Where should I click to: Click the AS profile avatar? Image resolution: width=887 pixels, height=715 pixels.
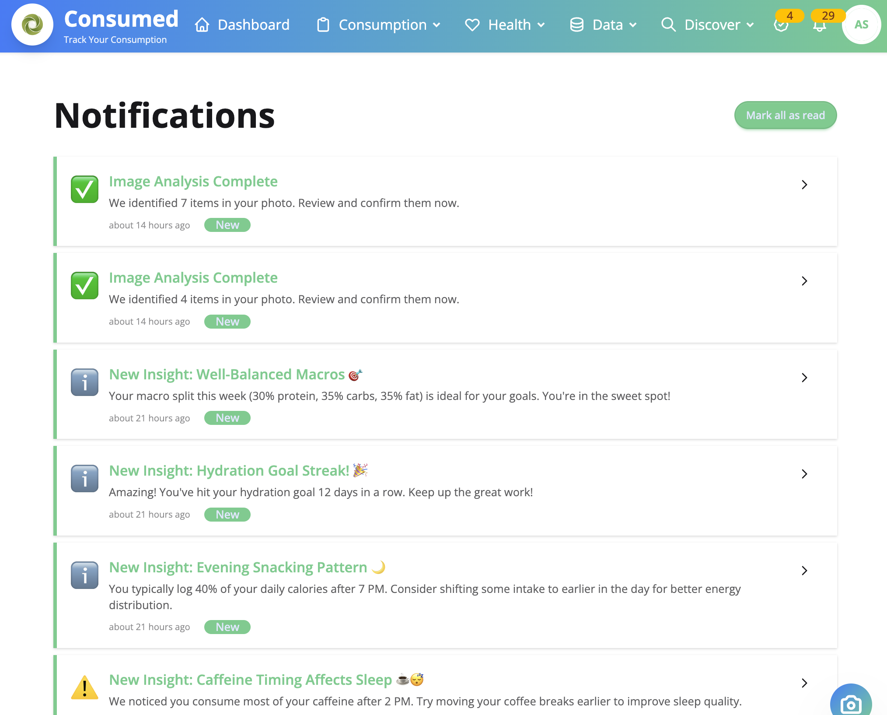click(x=861, y=25)
